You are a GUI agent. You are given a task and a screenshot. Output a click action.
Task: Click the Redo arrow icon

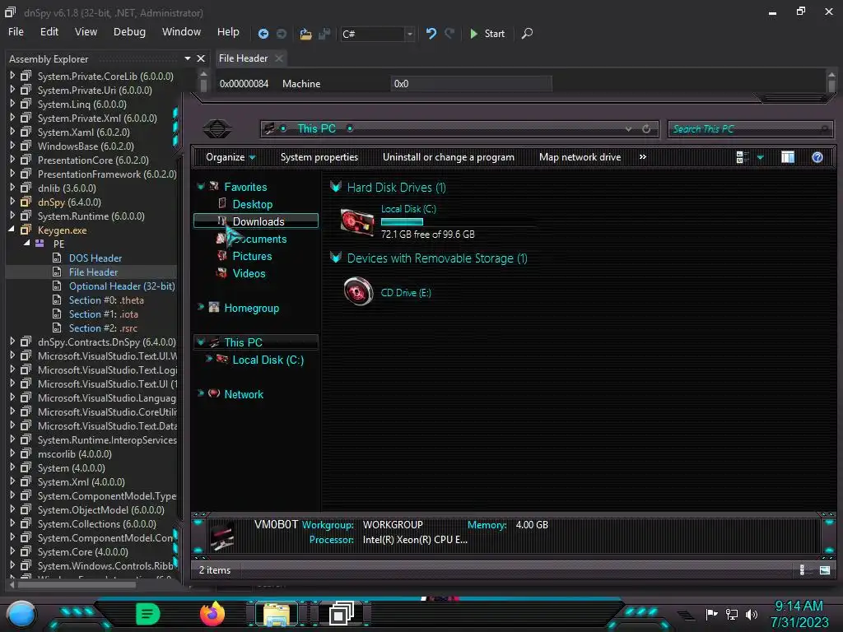[449, 33]
